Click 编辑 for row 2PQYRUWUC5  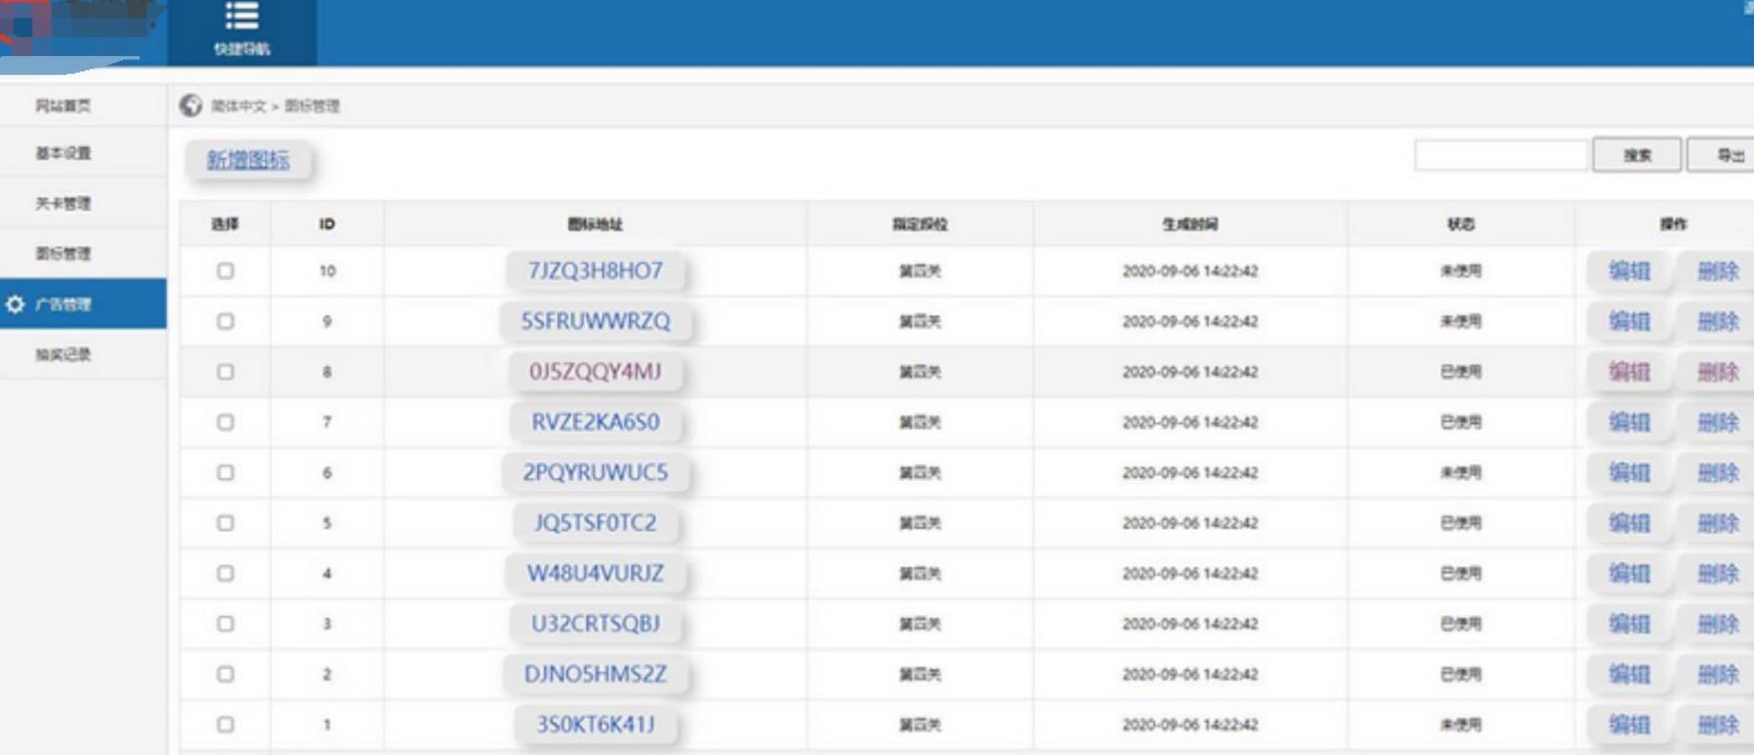point(1630,473)
